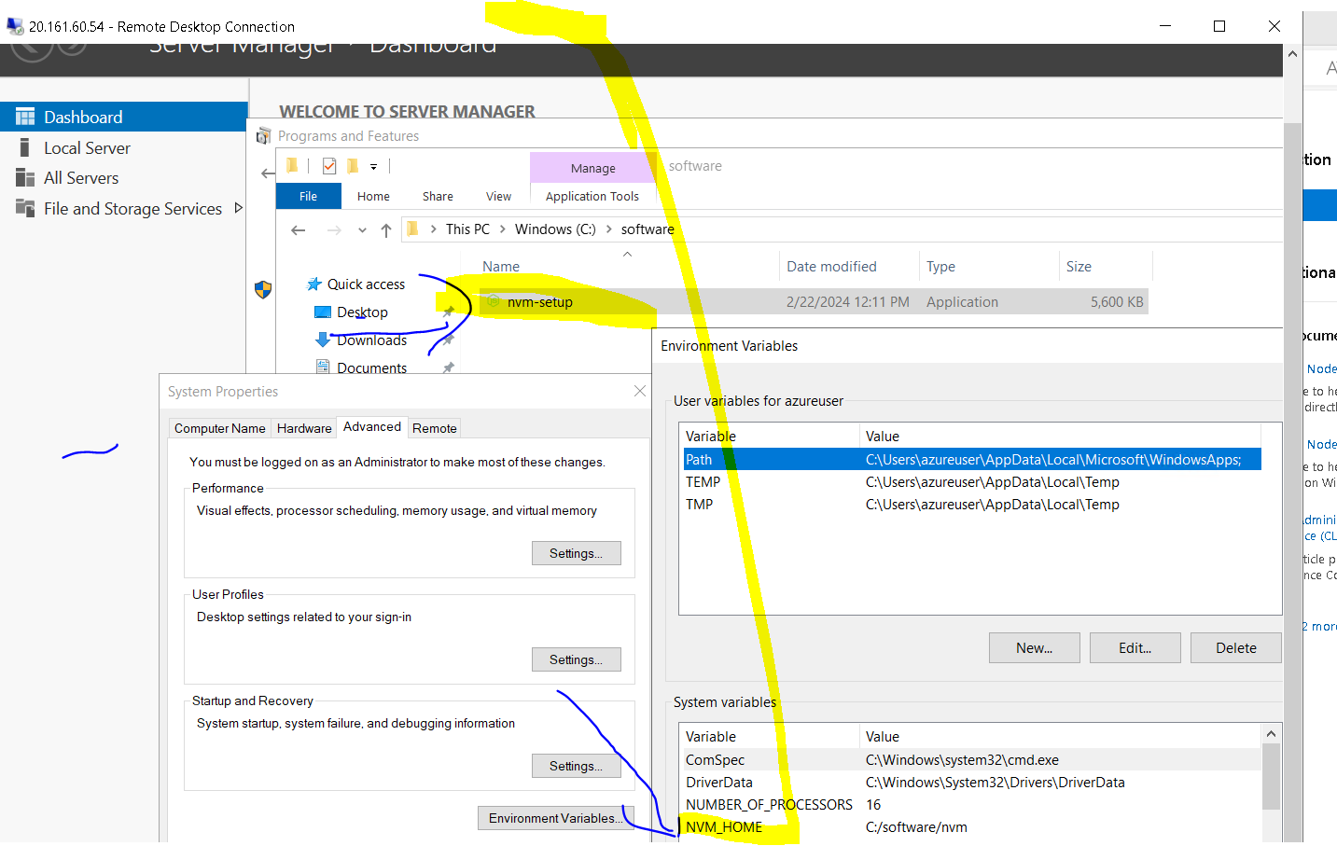This screenshot has width=1337, height=846.
Task: Expand breadcrumb chevron after Windows (C:)
Action: pos(608,229)
